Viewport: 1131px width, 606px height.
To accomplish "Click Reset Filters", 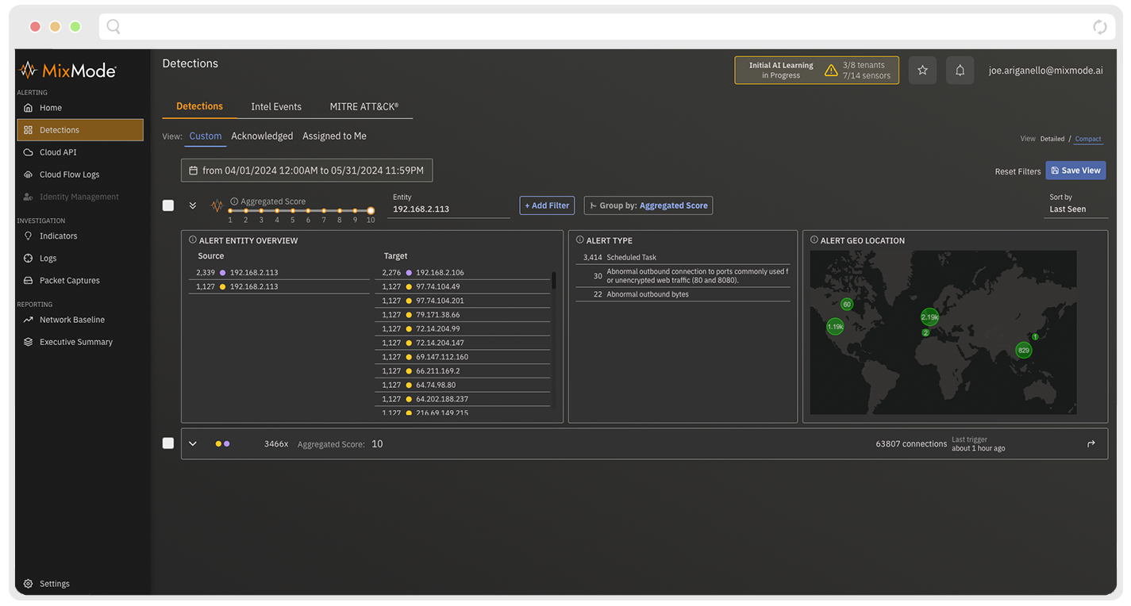I will click(1018, 171).
